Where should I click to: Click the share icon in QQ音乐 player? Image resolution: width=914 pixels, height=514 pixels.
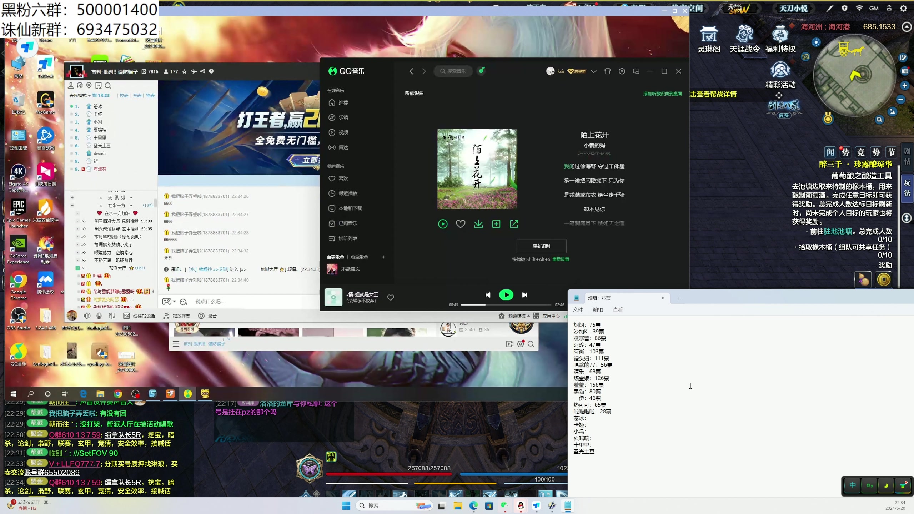(515, 224)
